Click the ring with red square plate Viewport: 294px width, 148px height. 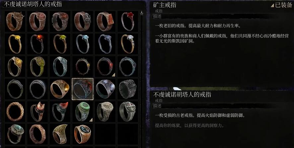[105, 21]
